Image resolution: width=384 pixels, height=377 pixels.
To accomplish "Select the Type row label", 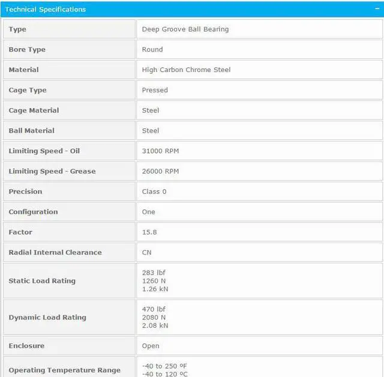I will (17, 29).
